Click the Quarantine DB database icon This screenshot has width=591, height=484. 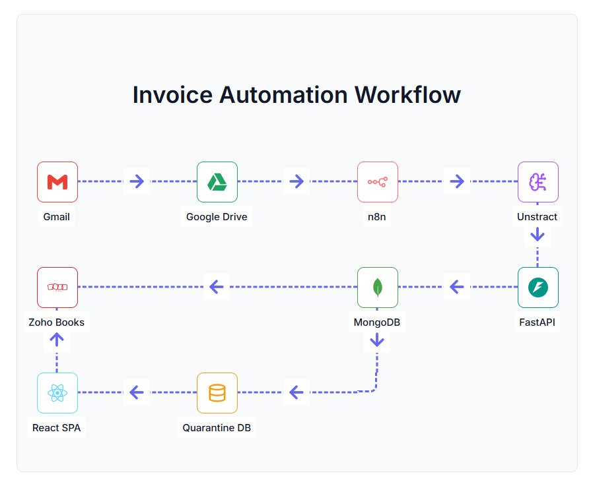coord(217,393)
